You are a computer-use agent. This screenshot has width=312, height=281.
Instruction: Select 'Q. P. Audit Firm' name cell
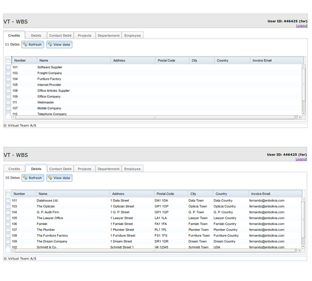point(48,212)
